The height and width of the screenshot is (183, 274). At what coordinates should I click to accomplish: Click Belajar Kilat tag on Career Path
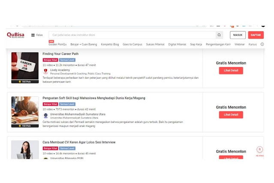pyautogui.click(x=50, y=60)
